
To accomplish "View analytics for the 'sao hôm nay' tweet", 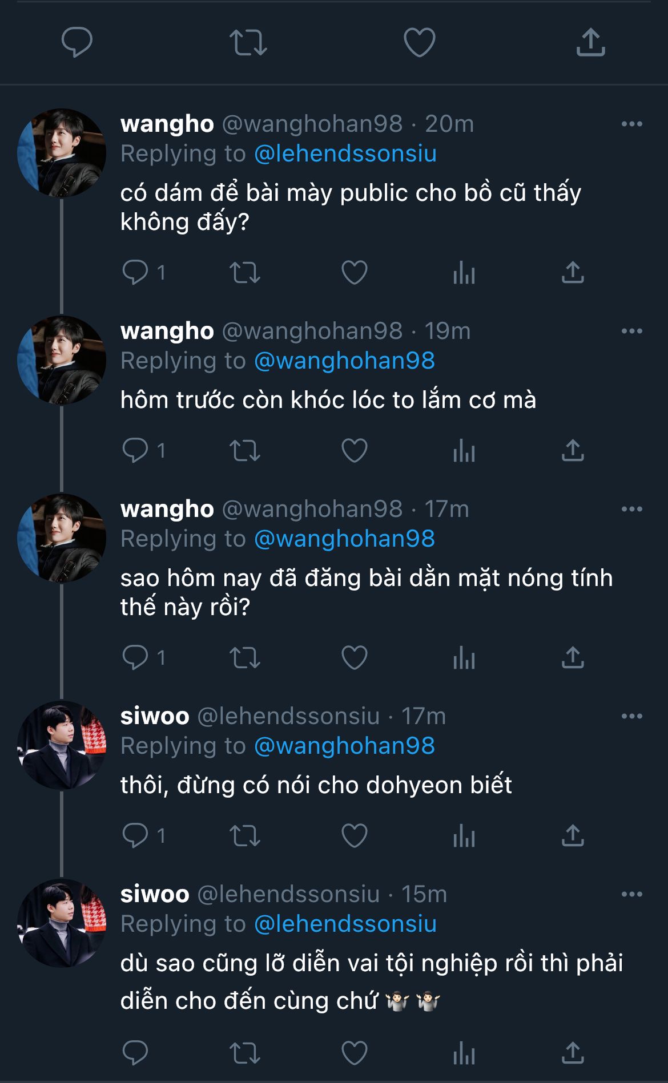I will [464, 658].
